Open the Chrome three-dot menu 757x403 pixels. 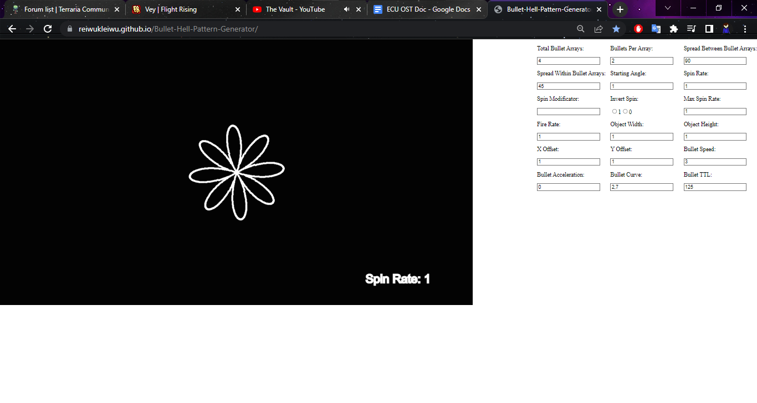point(744,29)
